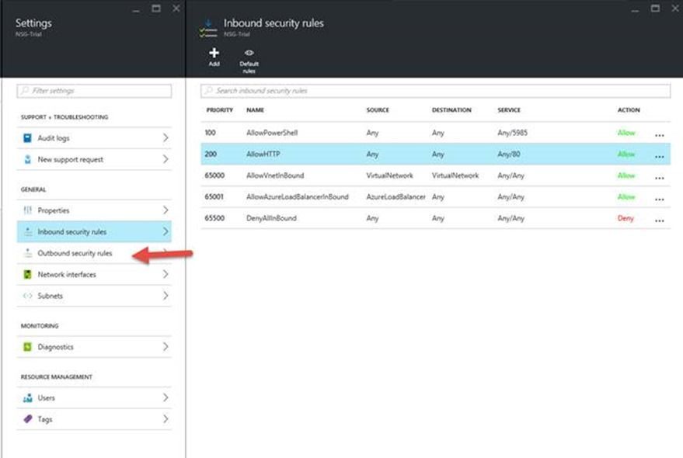The width and height of the screenshot is (683, 458).
Task: Open Outbound security rules entry
Action: coord(94,253)
